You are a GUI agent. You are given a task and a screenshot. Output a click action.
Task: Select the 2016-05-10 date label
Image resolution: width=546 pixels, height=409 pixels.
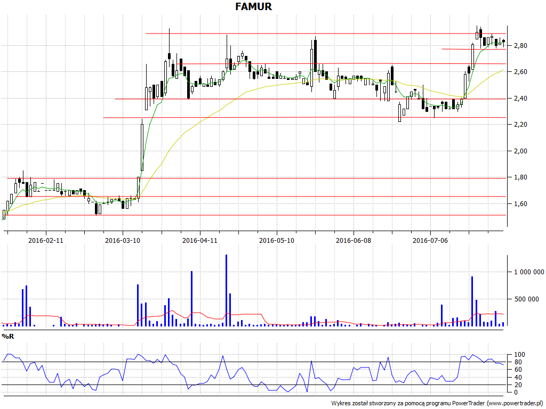click(x=277, y=240)
